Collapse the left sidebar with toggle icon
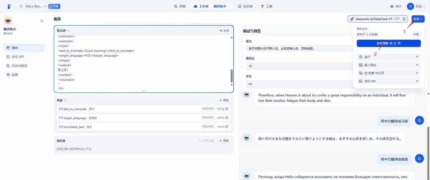This screenshot has height=180, width=430. coord(42,20)
